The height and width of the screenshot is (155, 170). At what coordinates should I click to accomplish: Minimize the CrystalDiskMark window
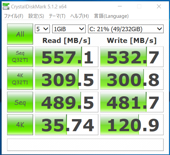tap(120, 6)
